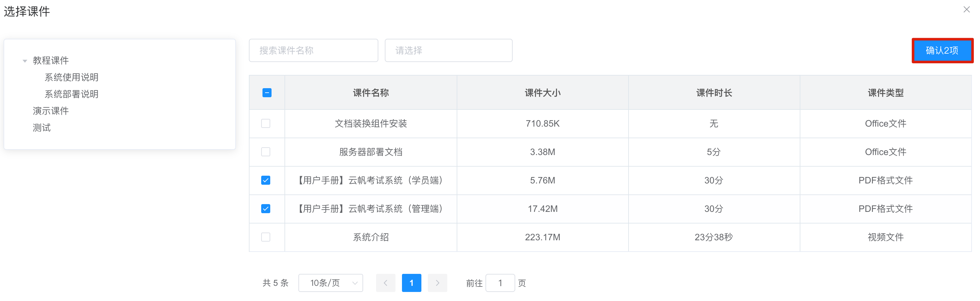This screenshot has width=980, height=301.
Task: Go to previous page arrow
Action: [385, 283]
